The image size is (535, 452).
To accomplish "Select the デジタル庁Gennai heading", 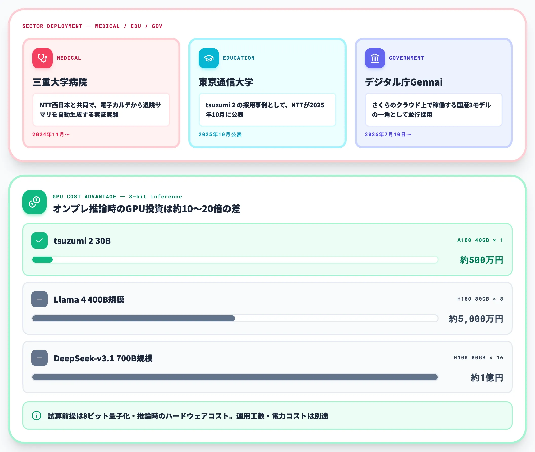I will point(404,82).
